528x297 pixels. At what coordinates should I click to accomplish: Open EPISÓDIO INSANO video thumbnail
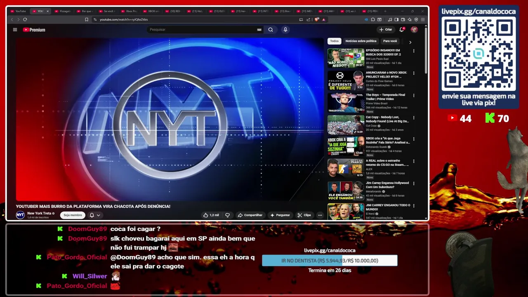click(346, 58)
